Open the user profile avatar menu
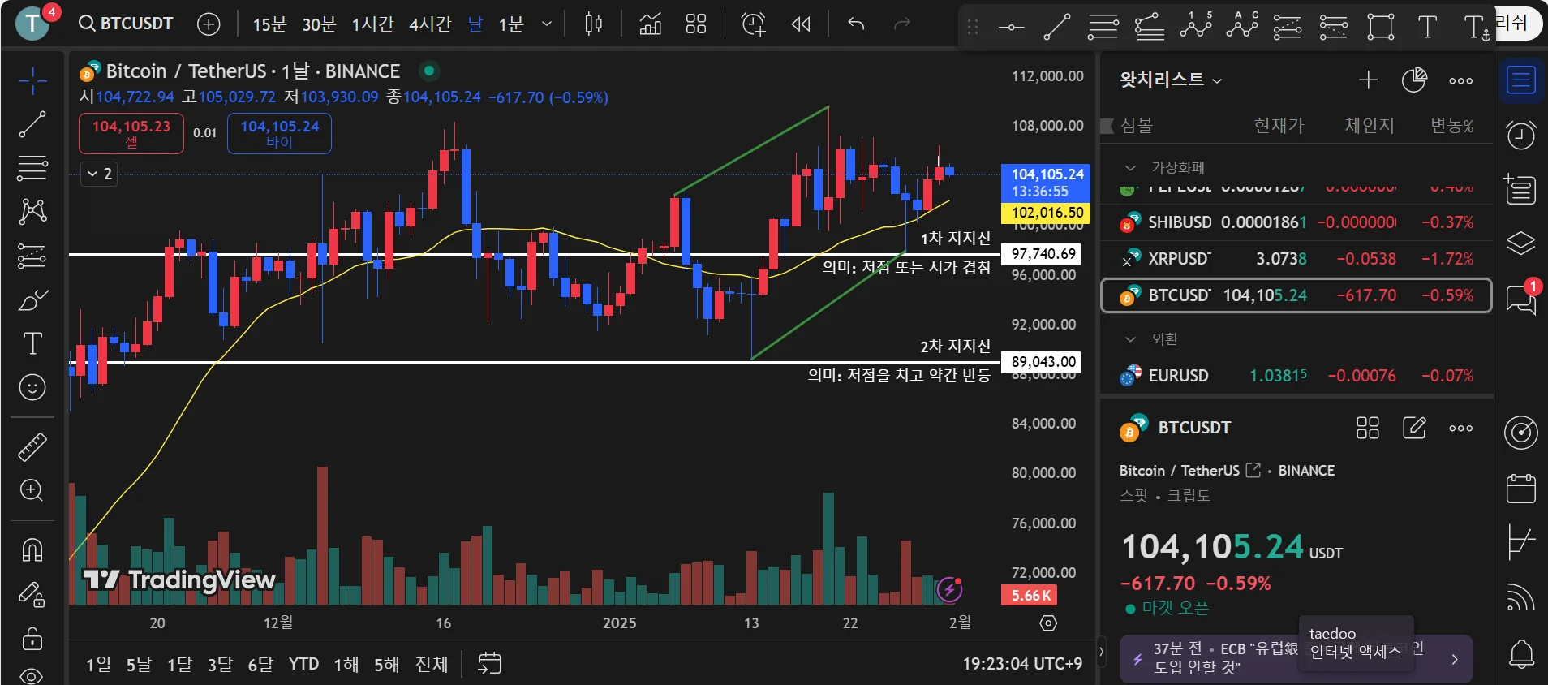1548x685 pixels. [34, 23]
